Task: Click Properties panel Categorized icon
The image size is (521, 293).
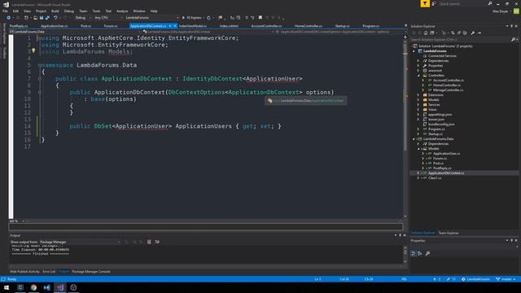Action: (x=413, y=253)
